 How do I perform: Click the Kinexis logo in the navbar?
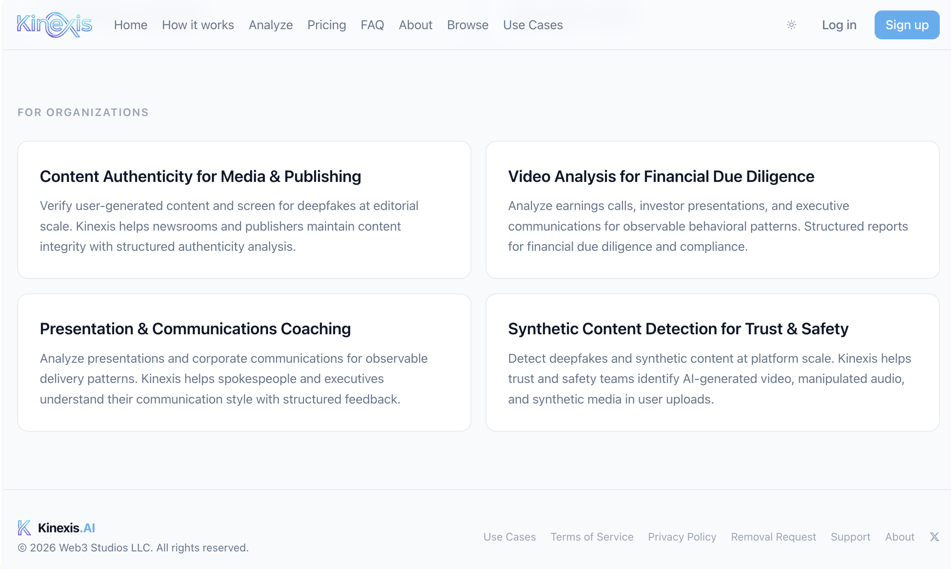click(55, 25)
